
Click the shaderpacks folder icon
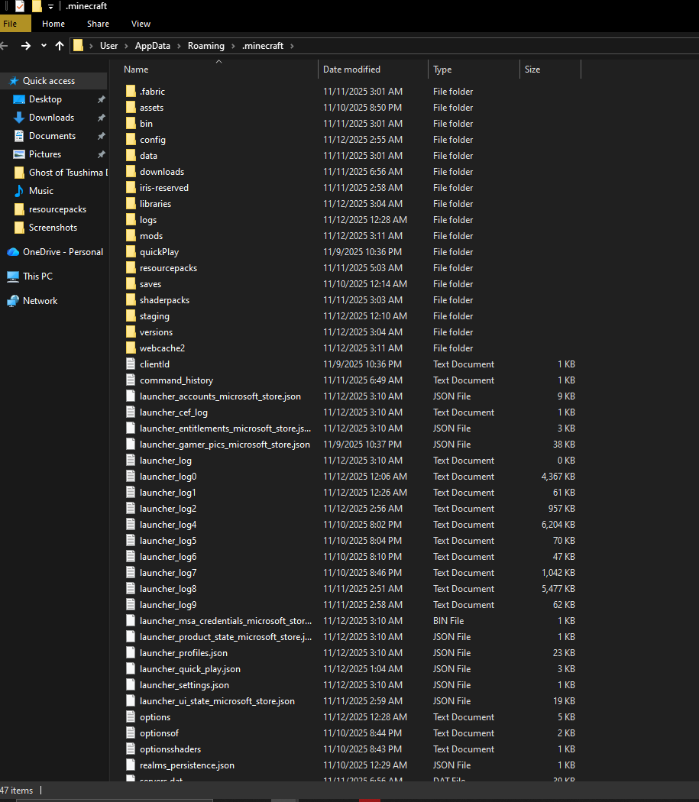click(131, 300)
